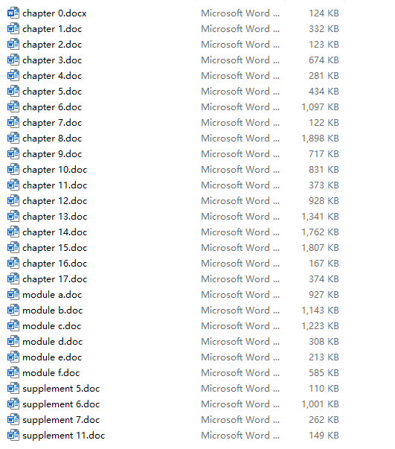Select the file chapter 15.doc
Screen dimensions: 395x449
coord(54,248)
